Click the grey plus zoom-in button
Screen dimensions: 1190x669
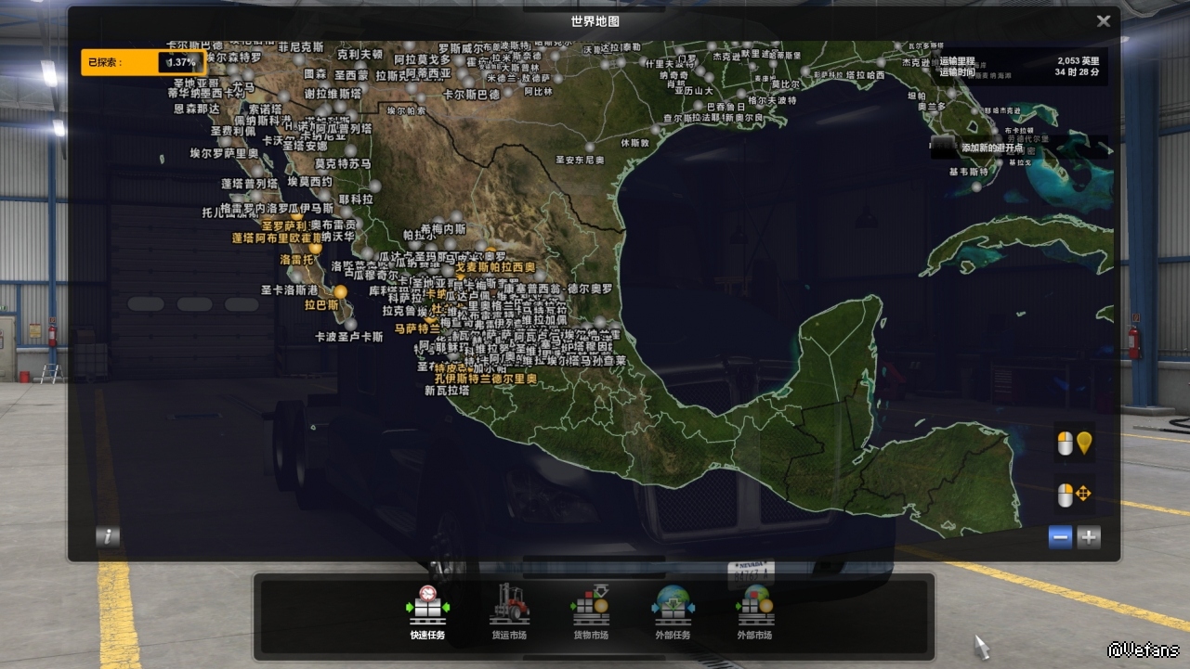pyautogui.click(x=1089, y=536)
